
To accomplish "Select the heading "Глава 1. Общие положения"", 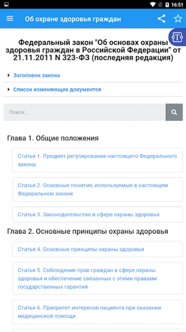I will tap(53, 138).
